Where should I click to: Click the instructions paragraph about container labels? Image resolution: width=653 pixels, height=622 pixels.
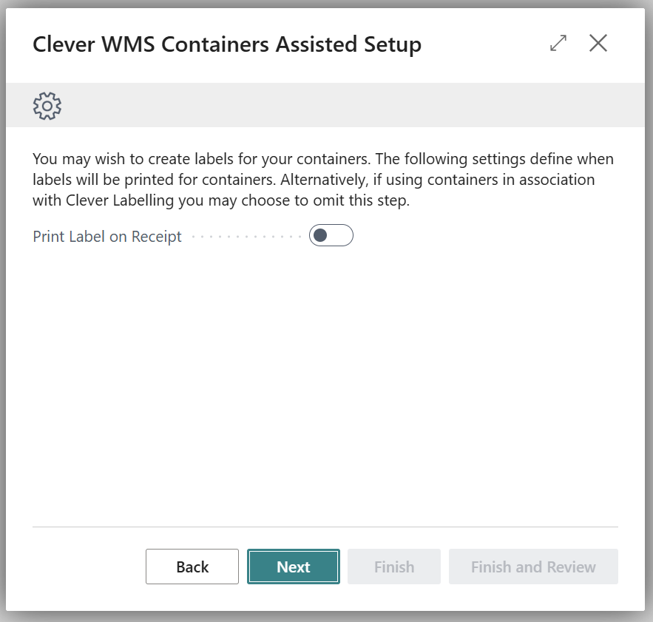323,180
